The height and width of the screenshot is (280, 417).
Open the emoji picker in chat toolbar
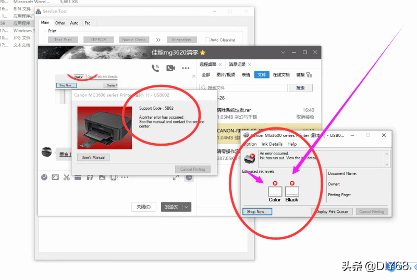(x=44, y=177)
